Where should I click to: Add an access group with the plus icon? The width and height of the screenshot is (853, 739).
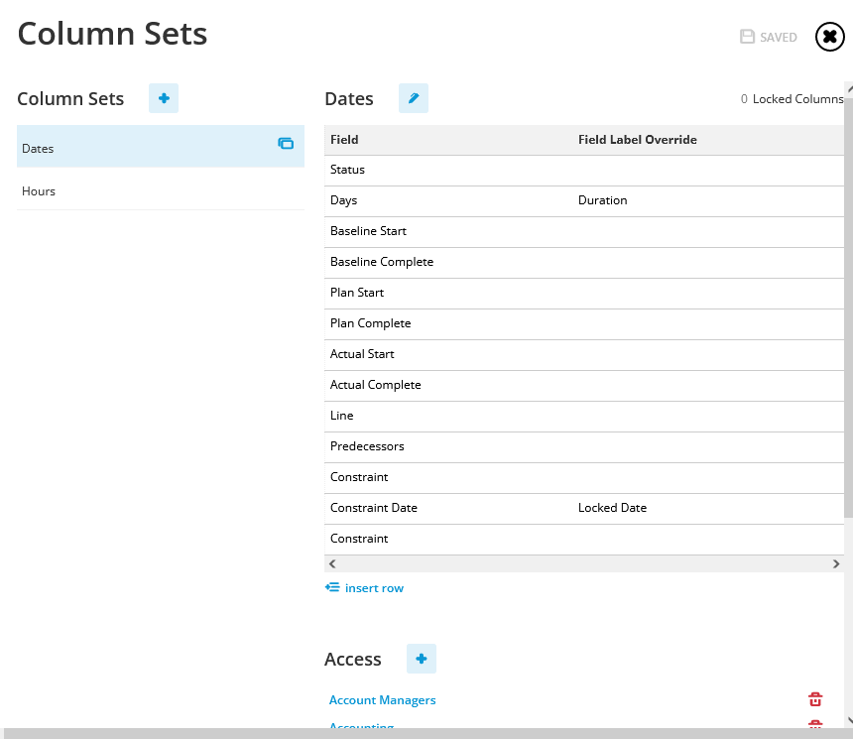(421, 658)
